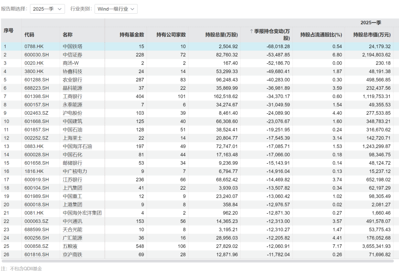
Task: Open the 报告期选择 dropdown showing 2025一季
Action: [47, 9]
